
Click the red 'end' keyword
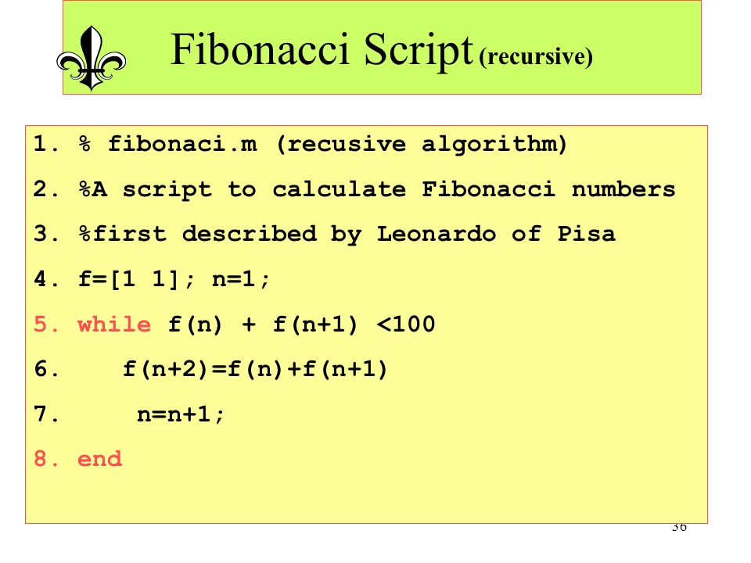coord(99,459)
